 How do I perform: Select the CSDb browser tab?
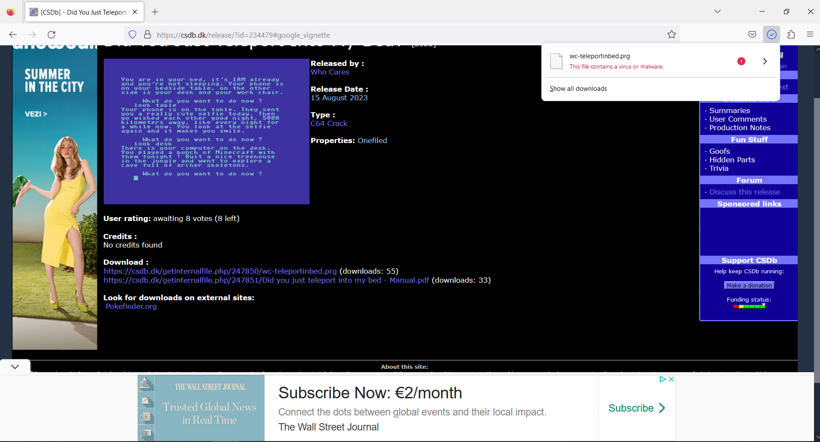click(81, 12)
